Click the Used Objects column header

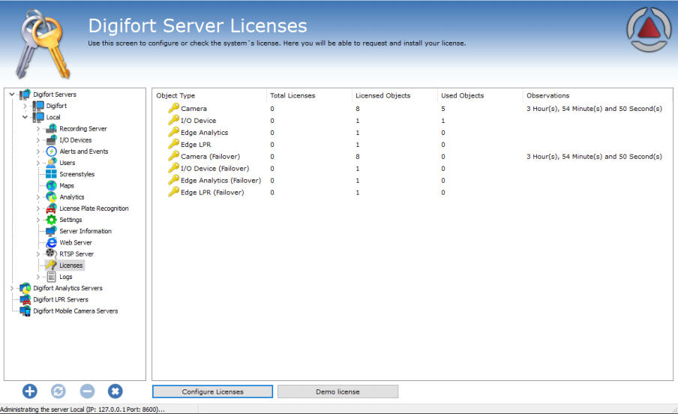click(462, 95)
